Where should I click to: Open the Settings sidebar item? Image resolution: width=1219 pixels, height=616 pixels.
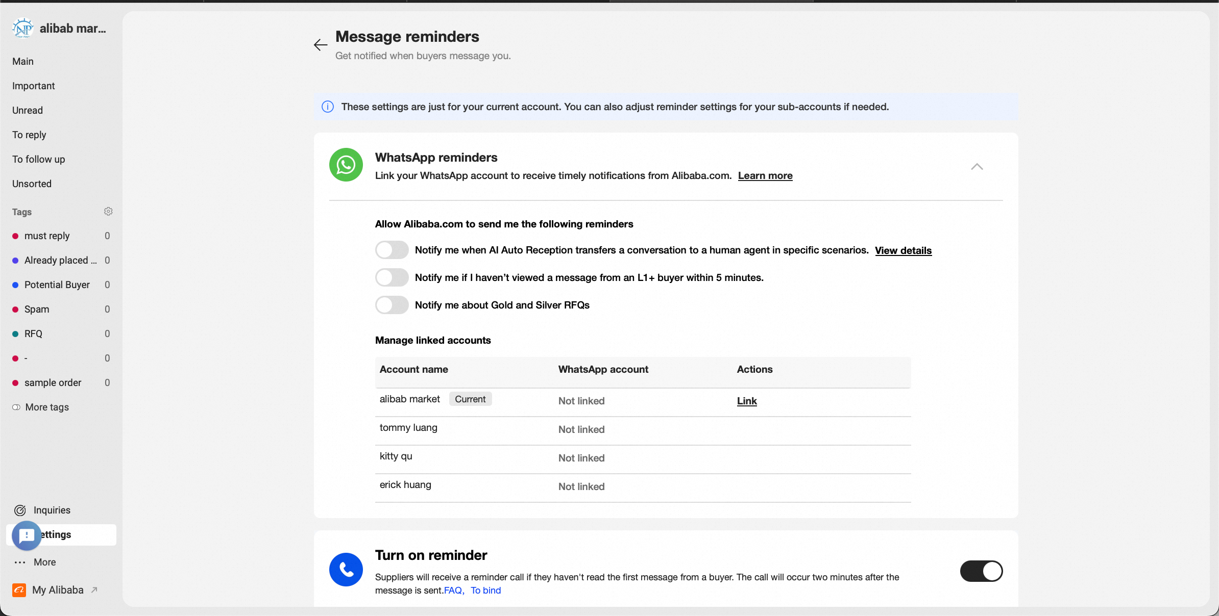61,535
